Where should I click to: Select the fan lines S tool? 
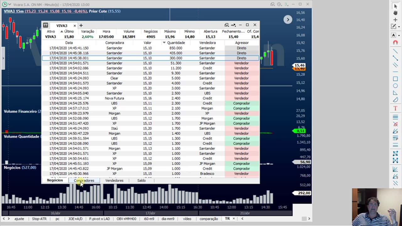395,176
